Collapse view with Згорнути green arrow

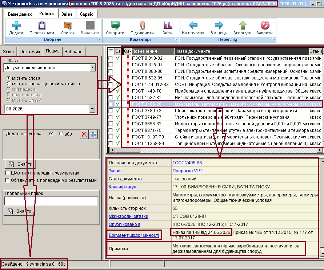click(x=243, y=25)
